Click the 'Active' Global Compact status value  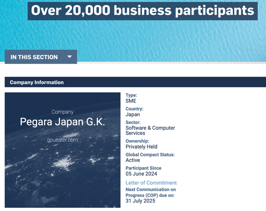pos(133,160)
